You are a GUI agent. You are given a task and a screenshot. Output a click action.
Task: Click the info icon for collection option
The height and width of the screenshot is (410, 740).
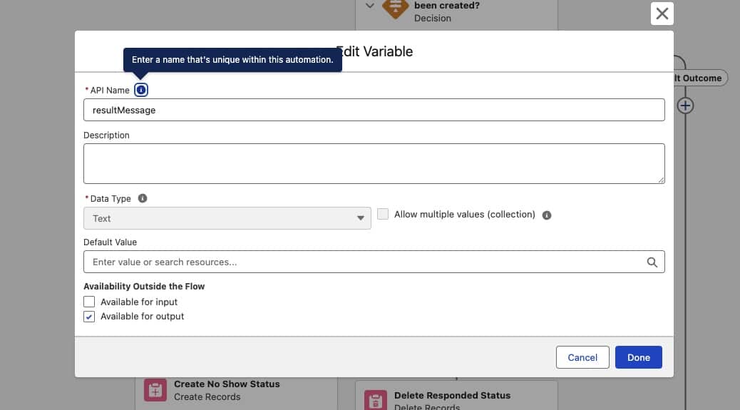547,215
